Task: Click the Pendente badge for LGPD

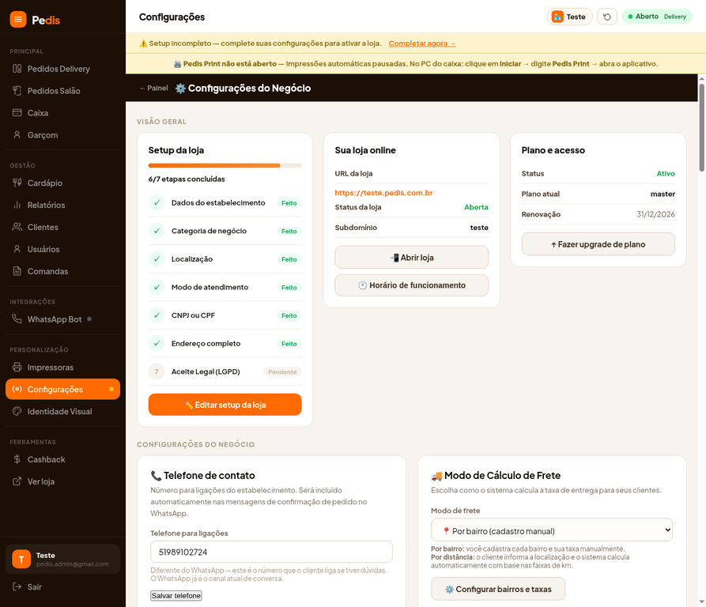Action: click(x=282, y=371)
